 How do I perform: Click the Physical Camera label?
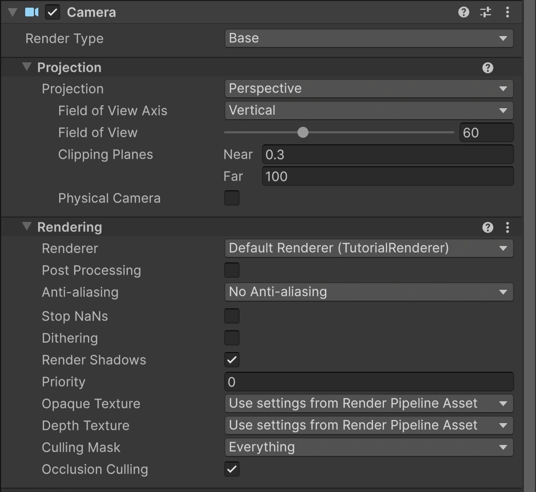[x=109, y=198]
